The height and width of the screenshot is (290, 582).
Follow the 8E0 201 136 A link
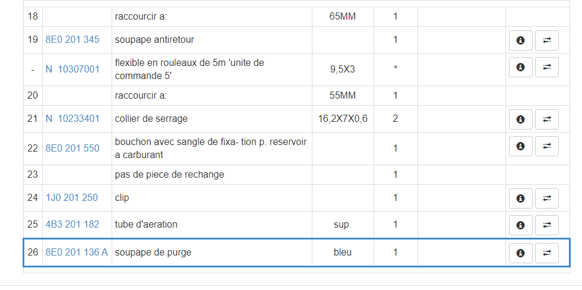77,253
